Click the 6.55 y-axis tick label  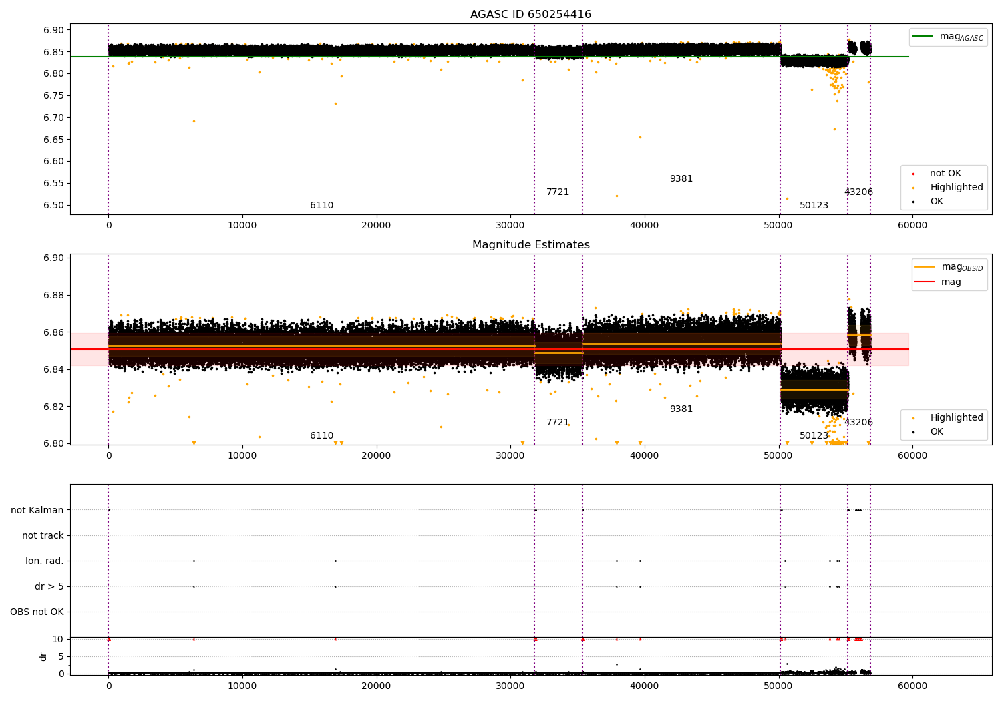click(55, 184)
